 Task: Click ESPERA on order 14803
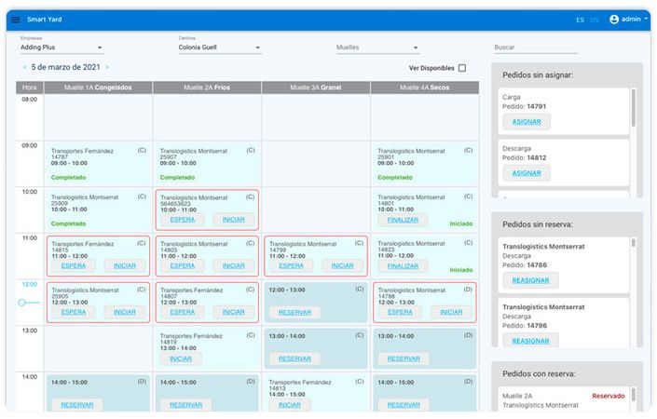(183, 265)
